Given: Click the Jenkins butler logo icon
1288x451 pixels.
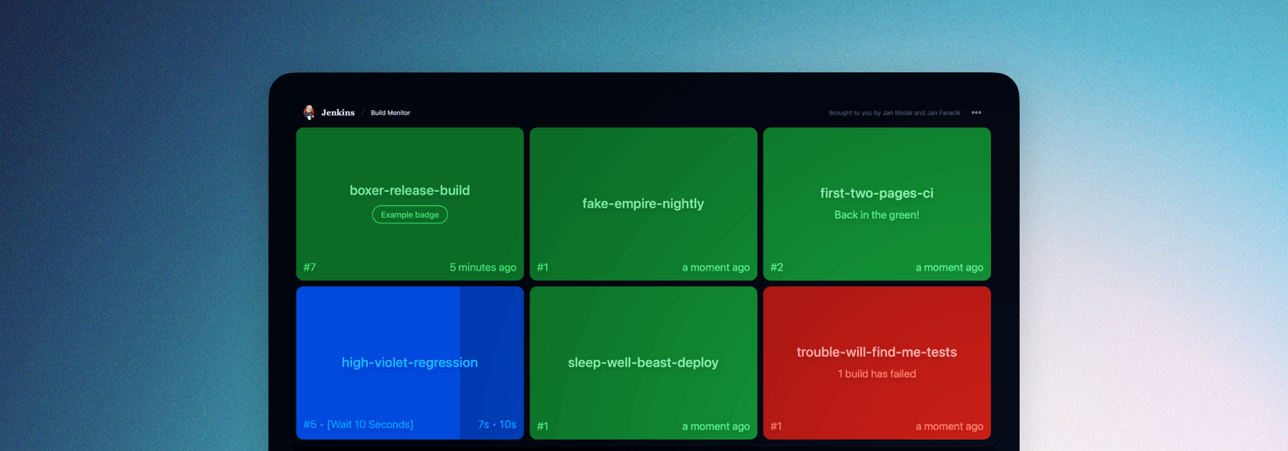Looking at the screenshot, I should pos(309,112).
